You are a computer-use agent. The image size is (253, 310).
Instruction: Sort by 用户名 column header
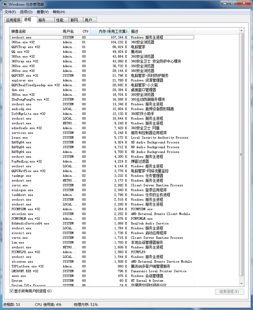(71, 31)
